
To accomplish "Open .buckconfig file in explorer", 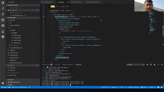I will tap(14, 53).
